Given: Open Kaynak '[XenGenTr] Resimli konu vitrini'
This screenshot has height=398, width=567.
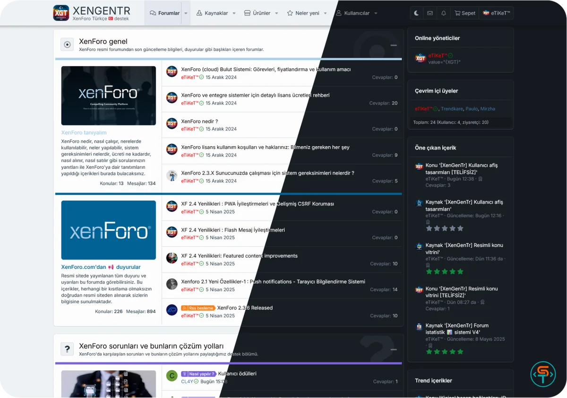Looking at the screenshot, I should [x=464, y=249].
